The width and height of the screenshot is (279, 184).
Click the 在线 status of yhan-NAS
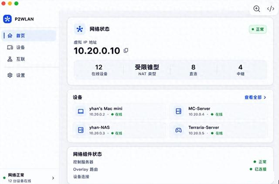[117, 133]
